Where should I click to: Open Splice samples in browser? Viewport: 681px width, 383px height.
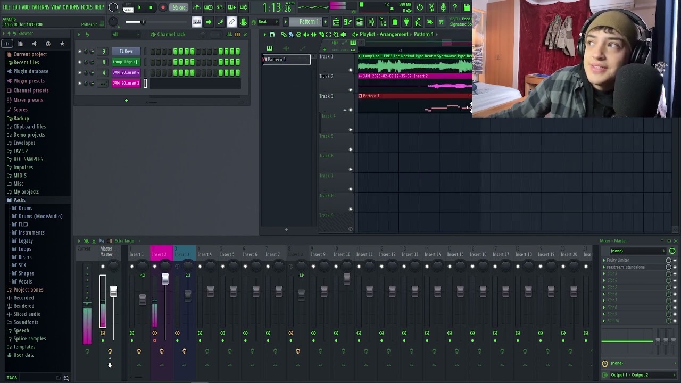29,339
